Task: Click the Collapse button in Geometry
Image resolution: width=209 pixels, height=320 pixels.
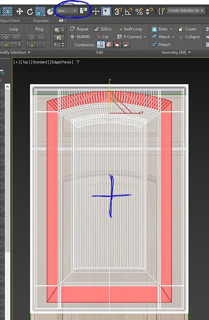Action: 189,37
